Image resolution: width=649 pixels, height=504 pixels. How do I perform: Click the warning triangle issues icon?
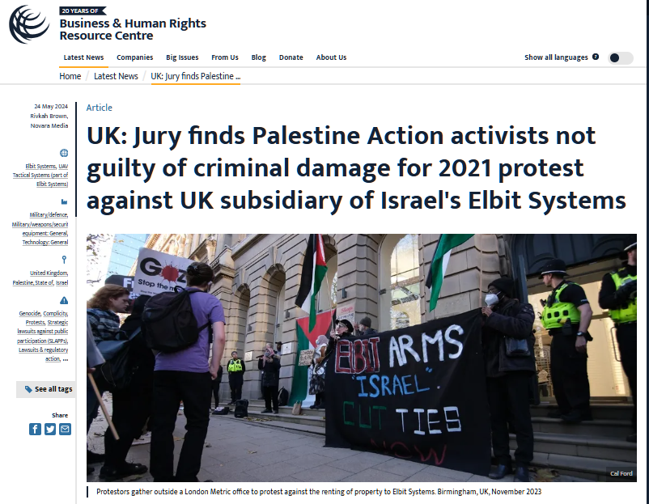(64, 300)
